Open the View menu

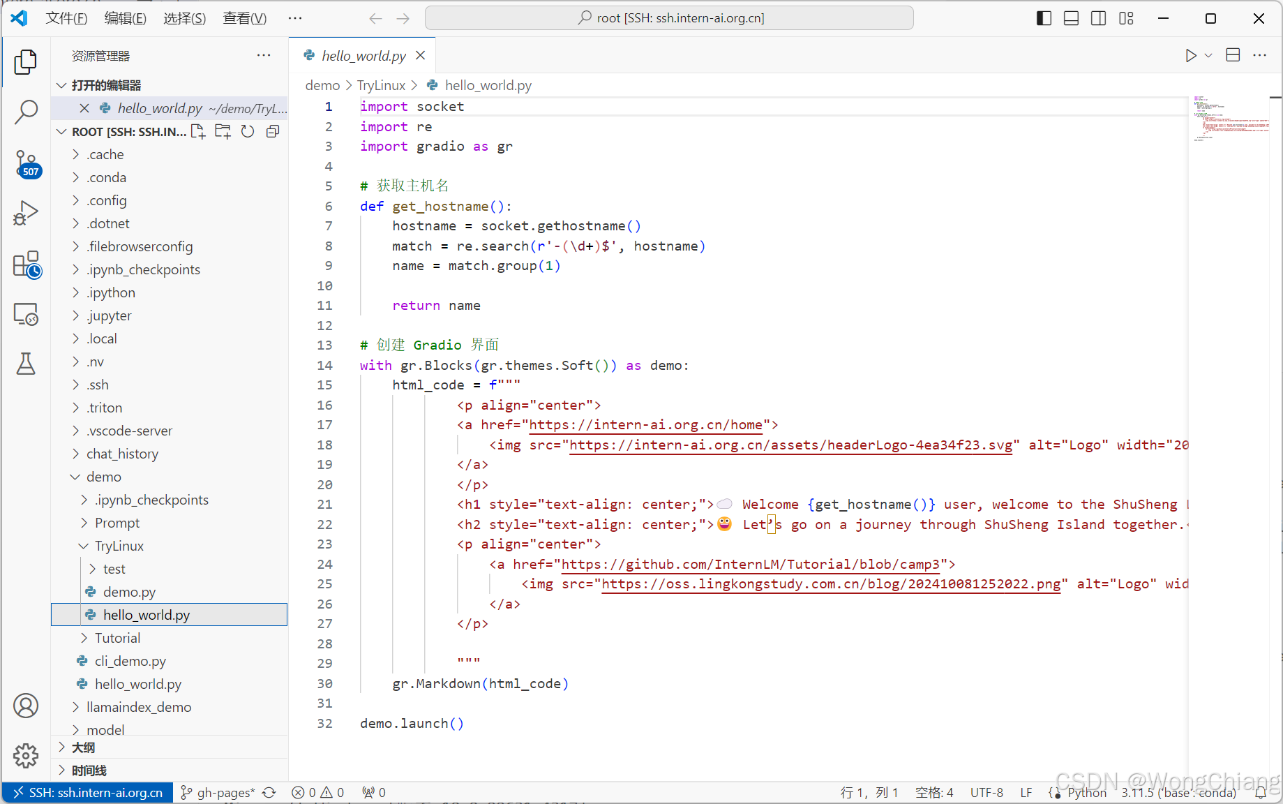(x=245, y=18)
